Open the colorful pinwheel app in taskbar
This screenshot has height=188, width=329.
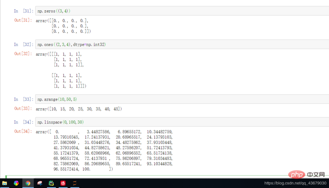pyautogui.click(x=16, y=183)
